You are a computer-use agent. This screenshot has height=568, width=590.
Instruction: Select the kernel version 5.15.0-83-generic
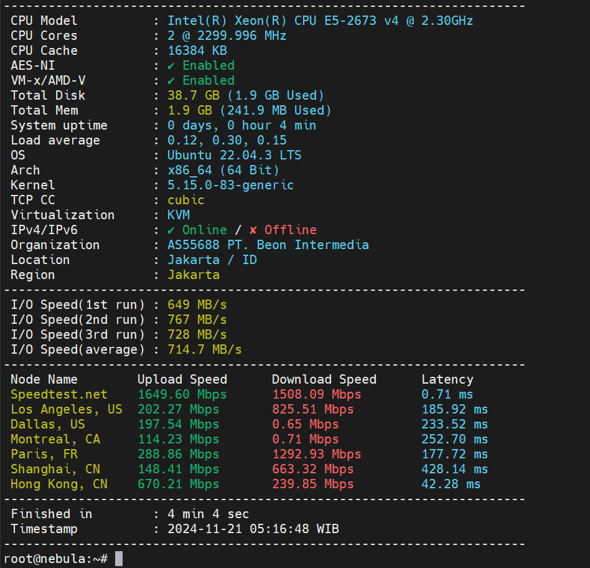tap(230, 186)
